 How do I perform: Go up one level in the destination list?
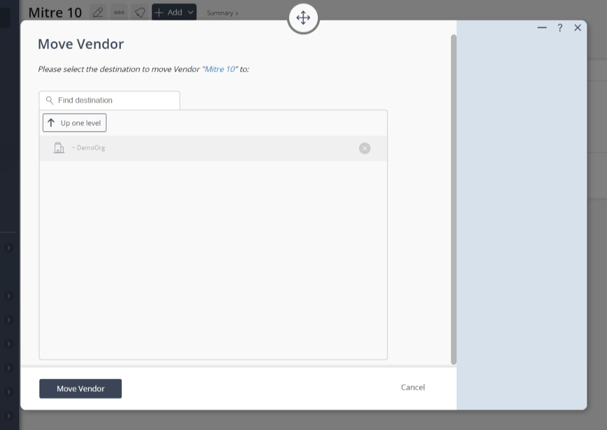(x=75, y=123)
